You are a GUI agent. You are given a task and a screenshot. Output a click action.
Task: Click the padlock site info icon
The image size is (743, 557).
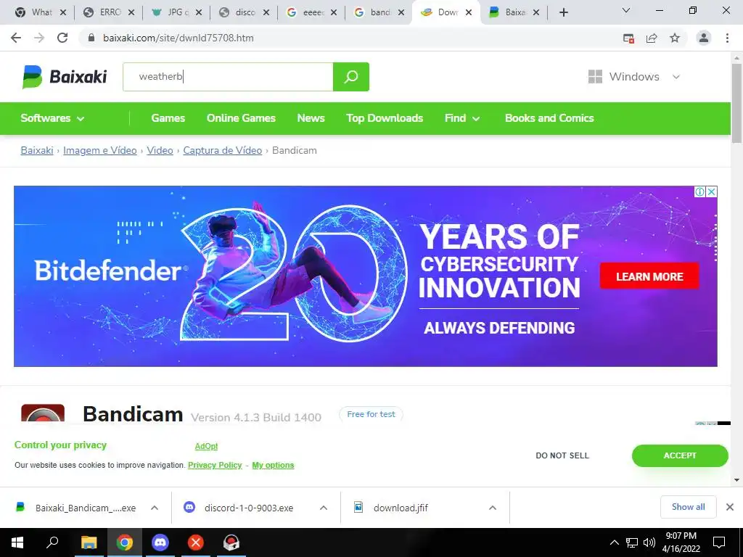coord(92,38)
